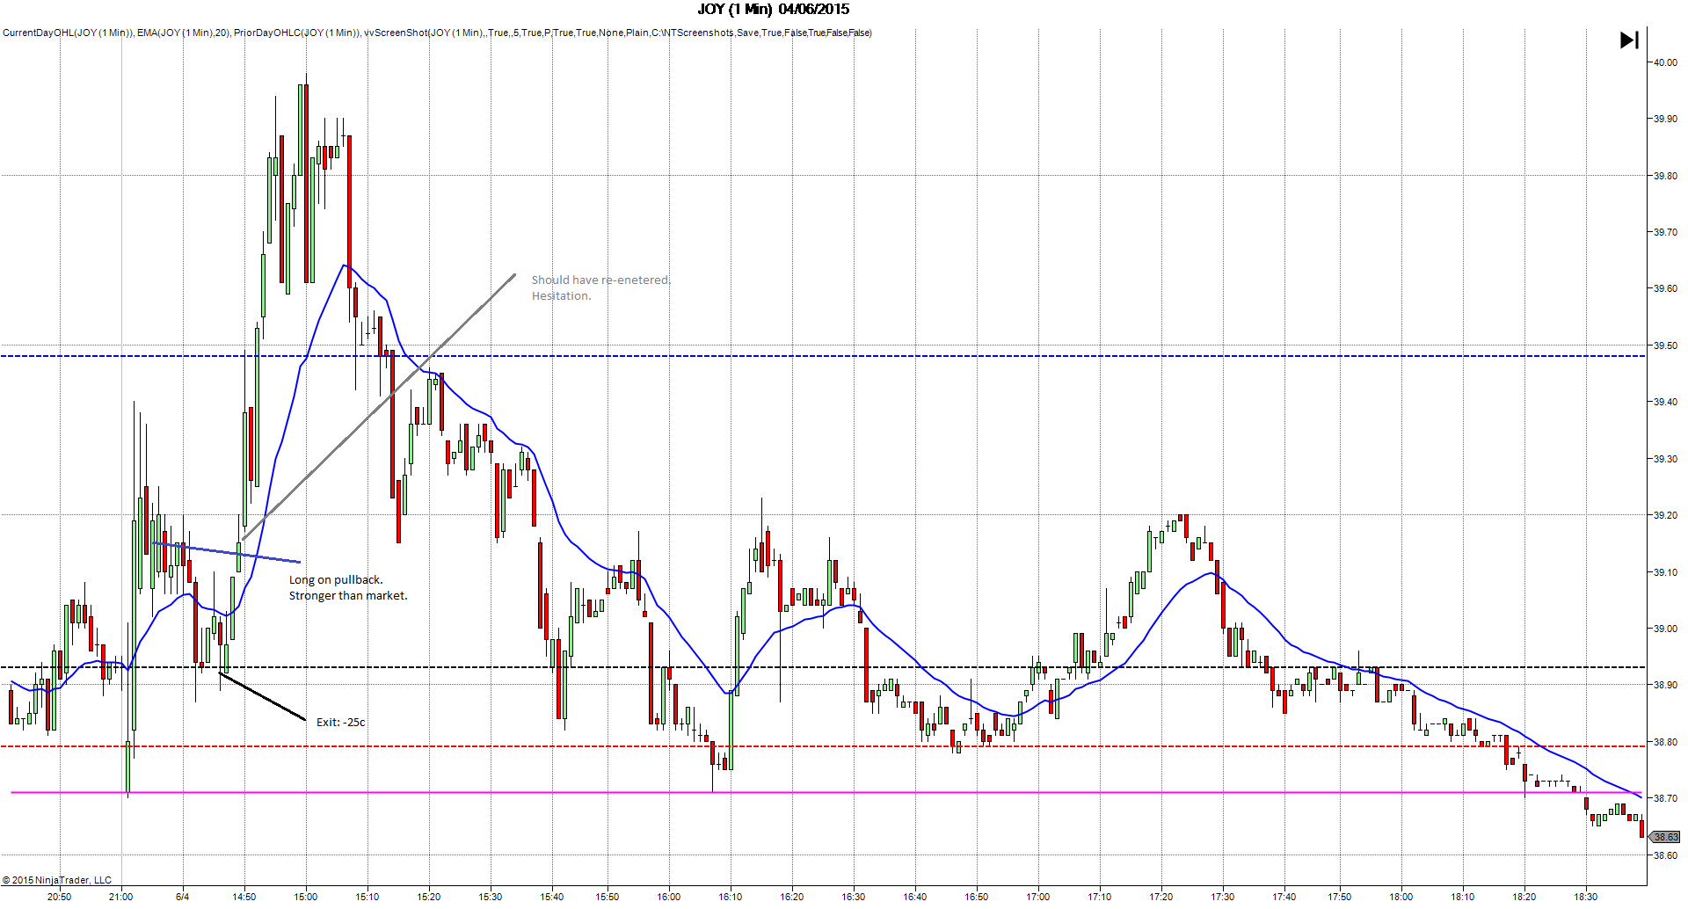This screenshot has height=909, width=1688.
Task: Click the 16:00 time axis label
Action: (669, 897)
